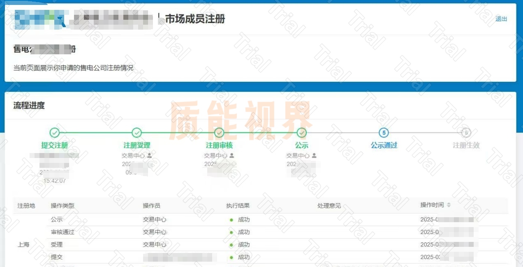
Task: Click the 注册生效 step label
Action: pyautogui.click(x=466, y=145)
